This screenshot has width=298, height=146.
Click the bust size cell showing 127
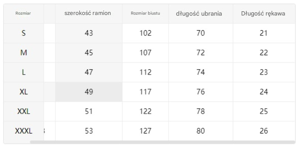(145, 131)
